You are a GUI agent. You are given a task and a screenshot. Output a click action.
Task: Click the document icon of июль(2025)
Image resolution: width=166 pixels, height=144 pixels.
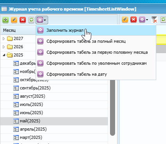coord(16,105)
